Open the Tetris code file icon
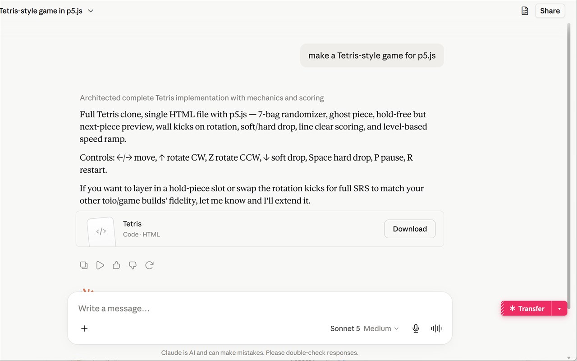Image resolution: width=577 pixels, height=361 pixels. point(101,231)
